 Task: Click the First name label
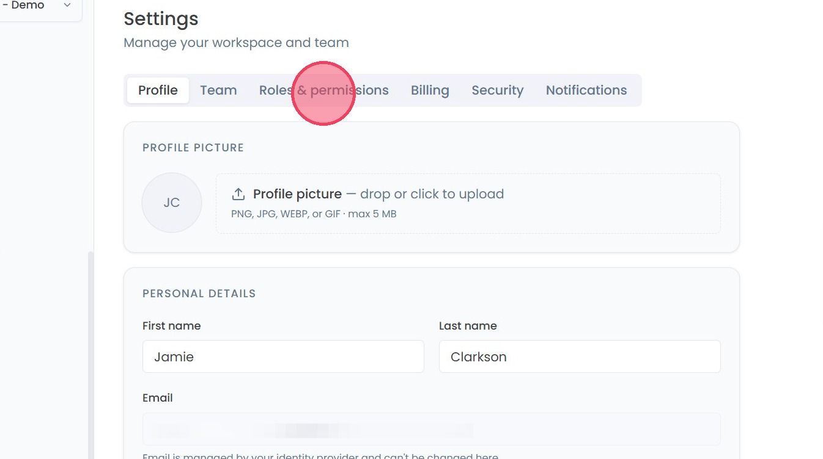click(171, 326)
